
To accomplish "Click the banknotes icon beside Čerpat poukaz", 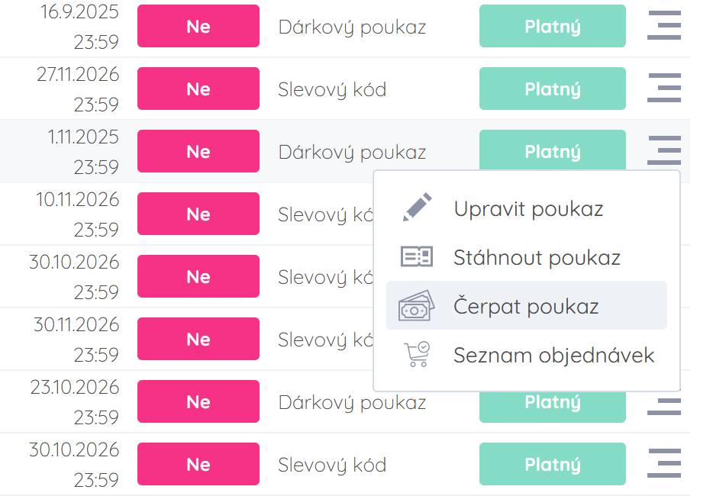I will (416, 306).
